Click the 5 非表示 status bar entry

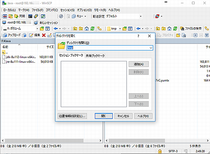pos(195,146)
